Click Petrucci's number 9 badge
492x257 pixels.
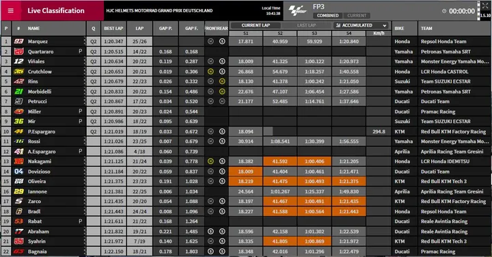(19, 101)
